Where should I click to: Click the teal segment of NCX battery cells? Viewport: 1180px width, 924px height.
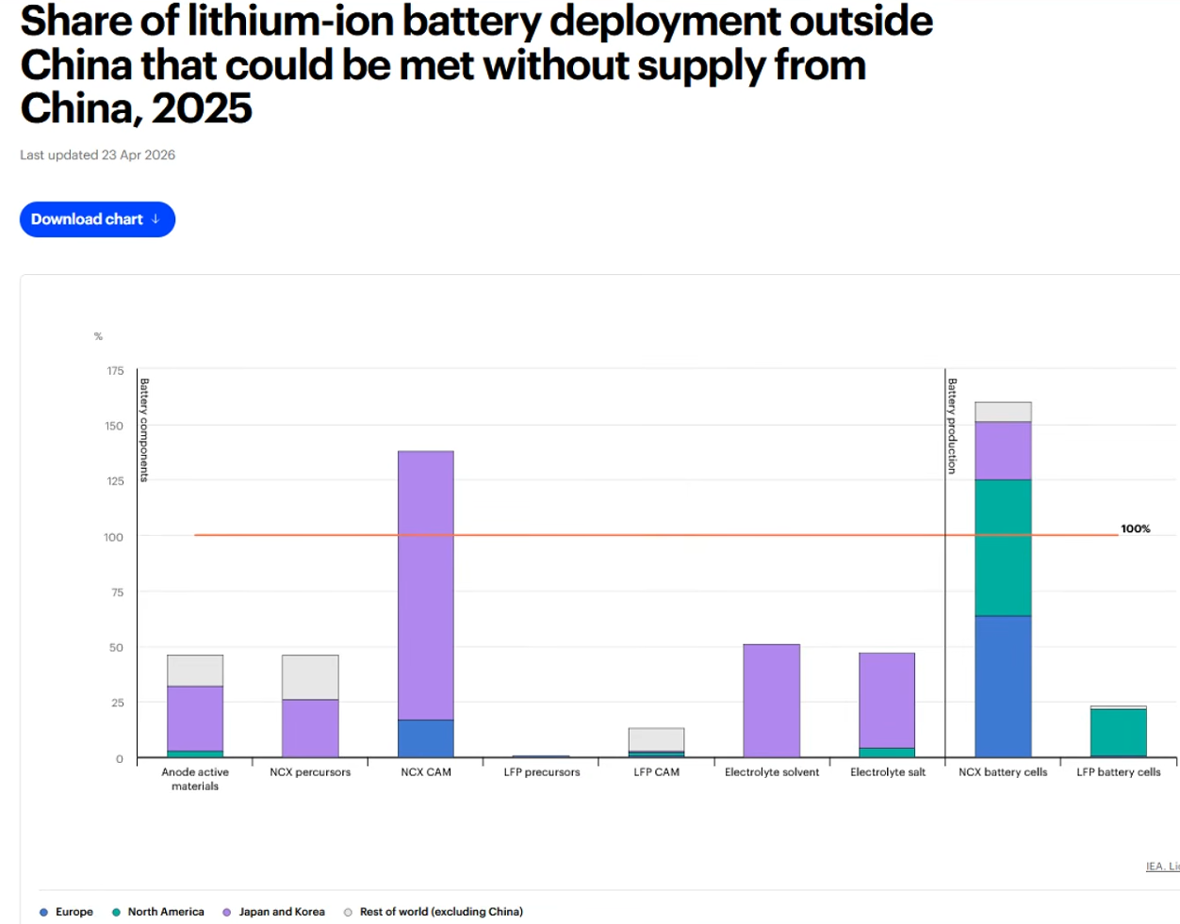(1003, 547)
